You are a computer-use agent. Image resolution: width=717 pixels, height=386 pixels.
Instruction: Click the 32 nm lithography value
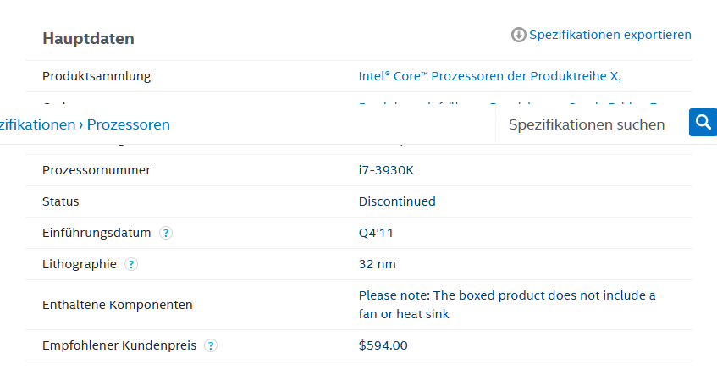click(x=377, y=264)
